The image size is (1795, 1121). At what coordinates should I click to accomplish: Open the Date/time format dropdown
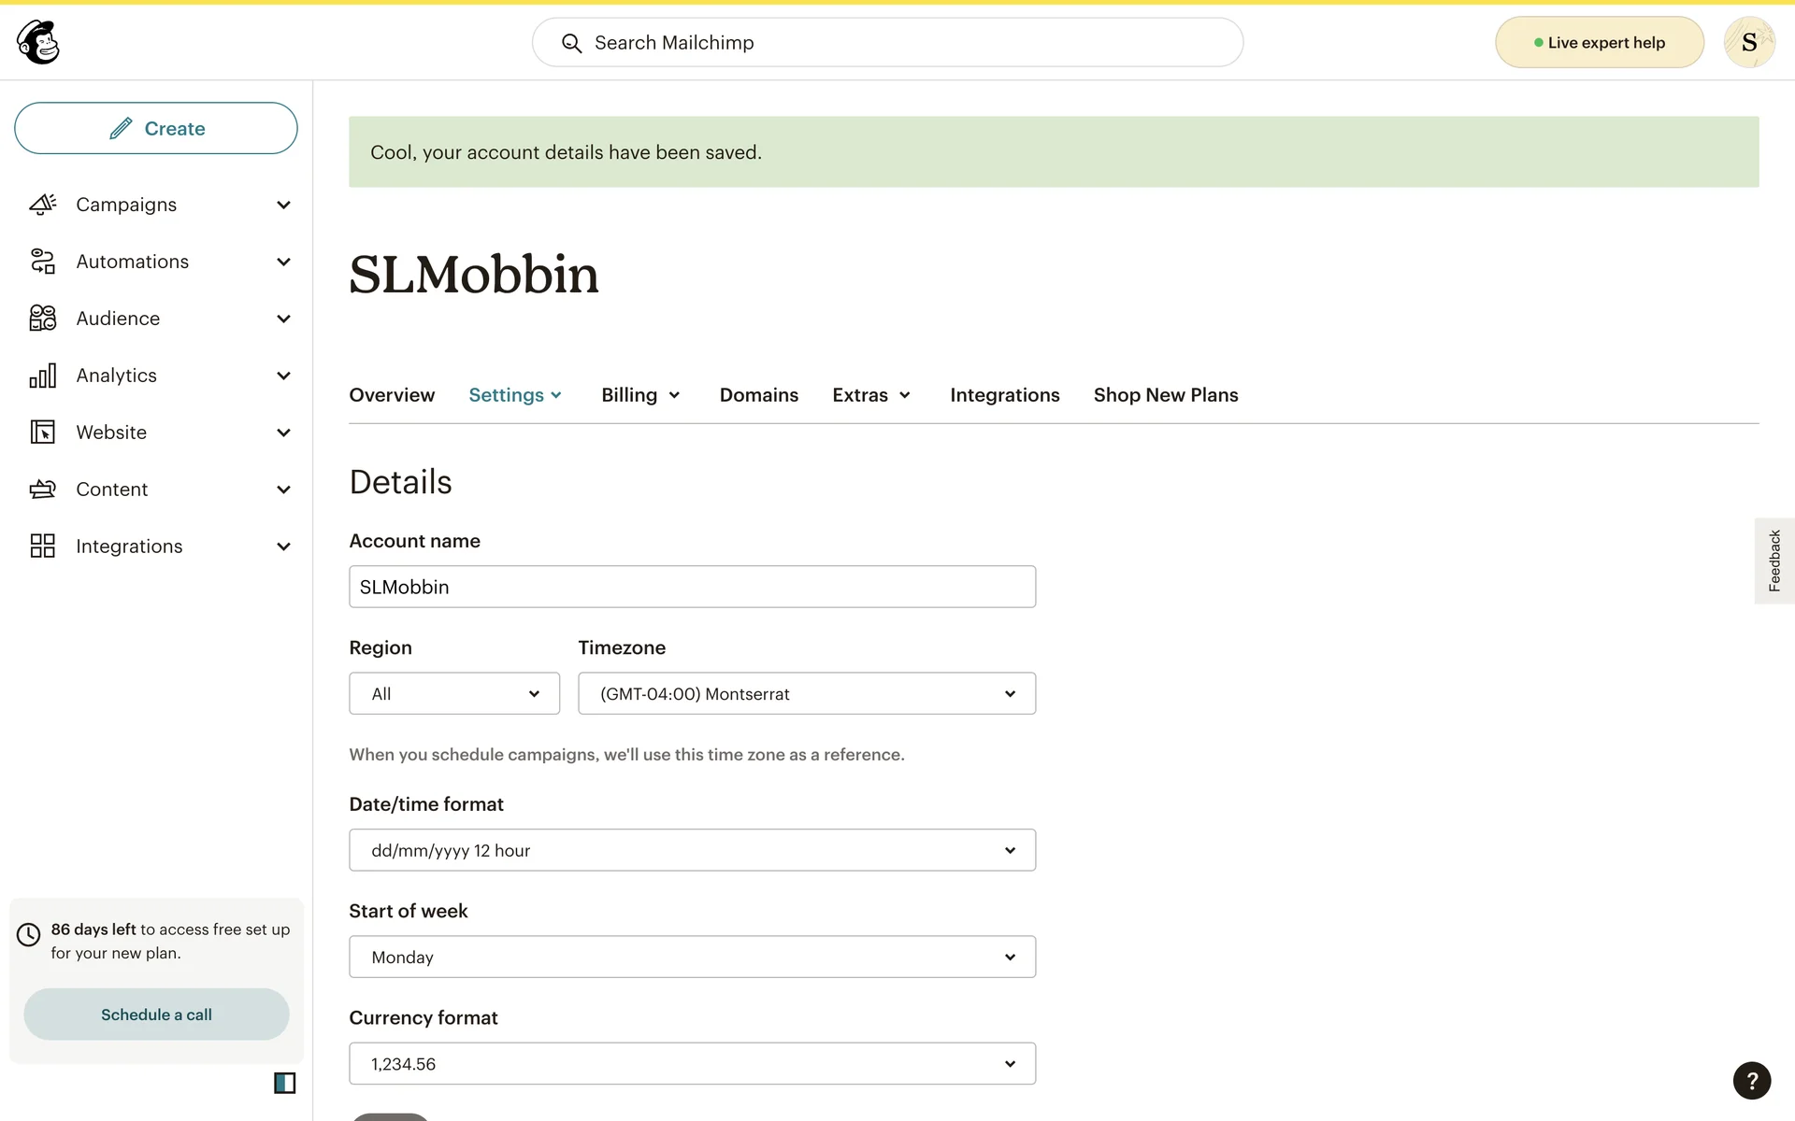click(x=692, y=850)
